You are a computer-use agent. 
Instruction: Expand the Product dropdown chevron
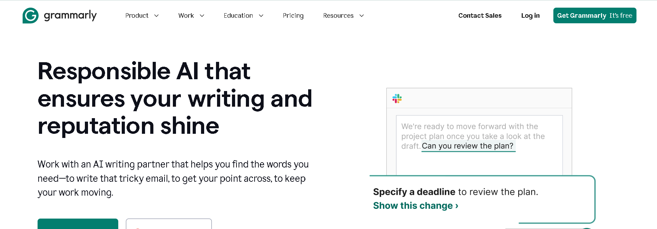pyautogui.click(x=157, y=16)
